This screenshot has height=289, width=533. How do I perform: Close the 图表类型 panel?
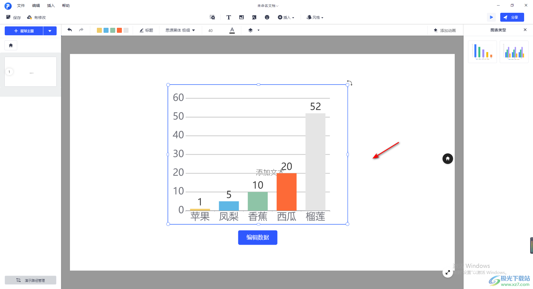tap(525, 30)
